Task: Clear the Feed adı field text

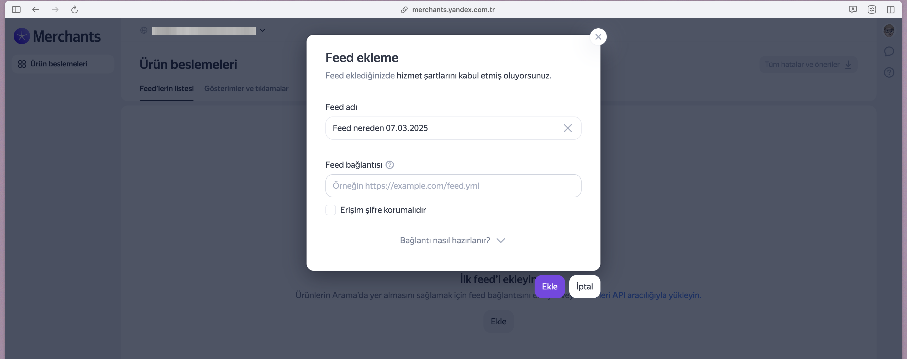Action: [568, 128]
